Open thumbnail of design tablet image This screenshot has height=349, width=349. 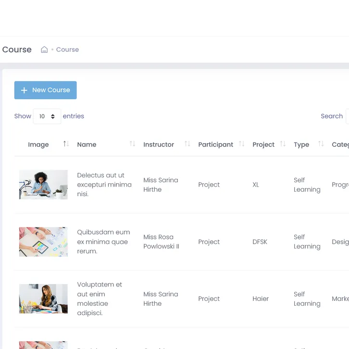click(43, 242)
